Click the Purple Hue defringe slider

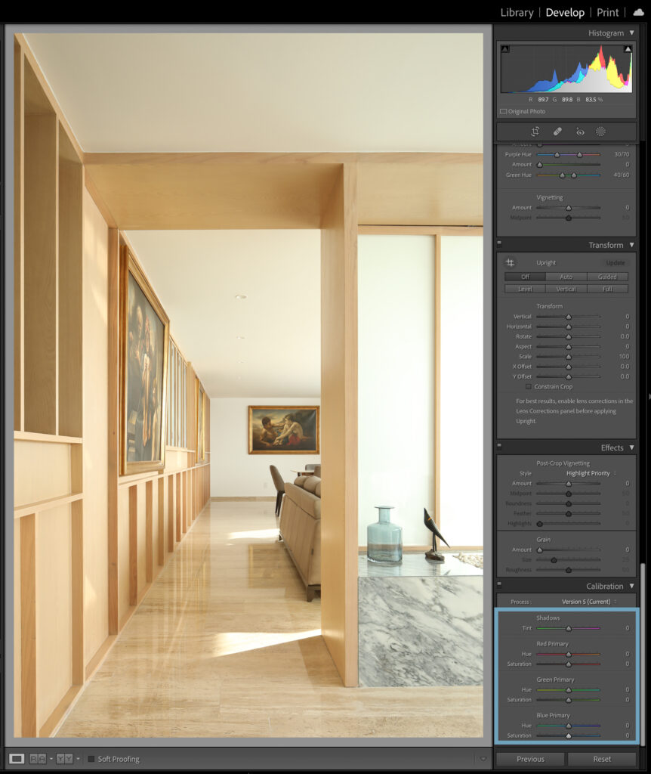pos(568,154)
